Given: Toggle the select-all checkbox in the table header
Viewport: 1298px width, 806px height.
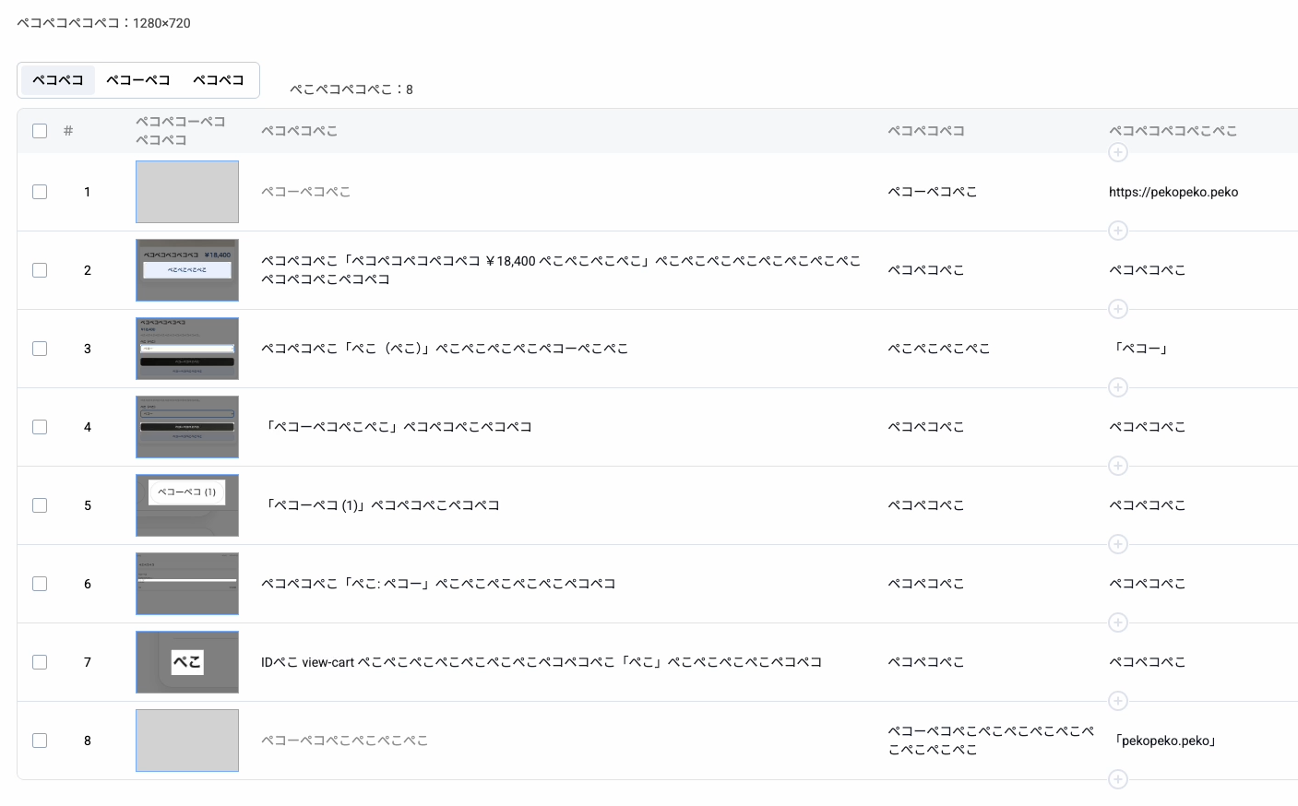Looking at the screenshot, I should pyautogui.click(x=40, y=131).
